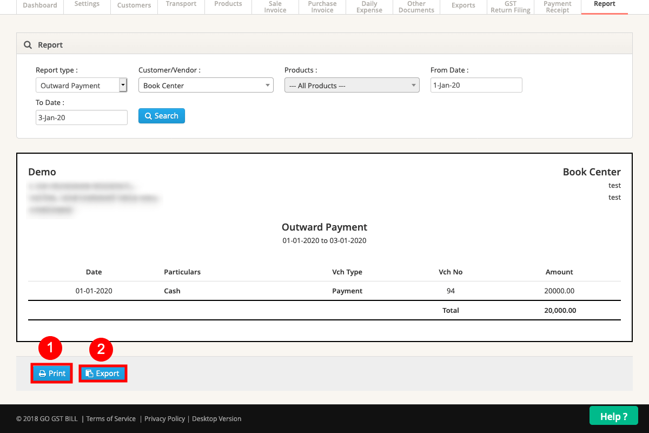Click the magnifier icon in Report header

pos(28,45)
